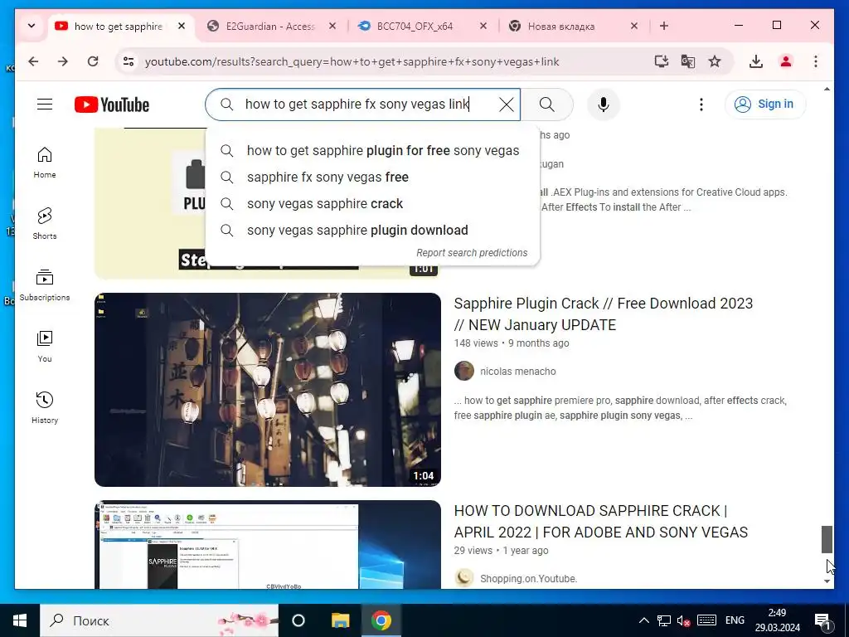Viewport: 849px width, 637px height.
Task: Click the scrollbar down arrow
Action: [827, 581]
